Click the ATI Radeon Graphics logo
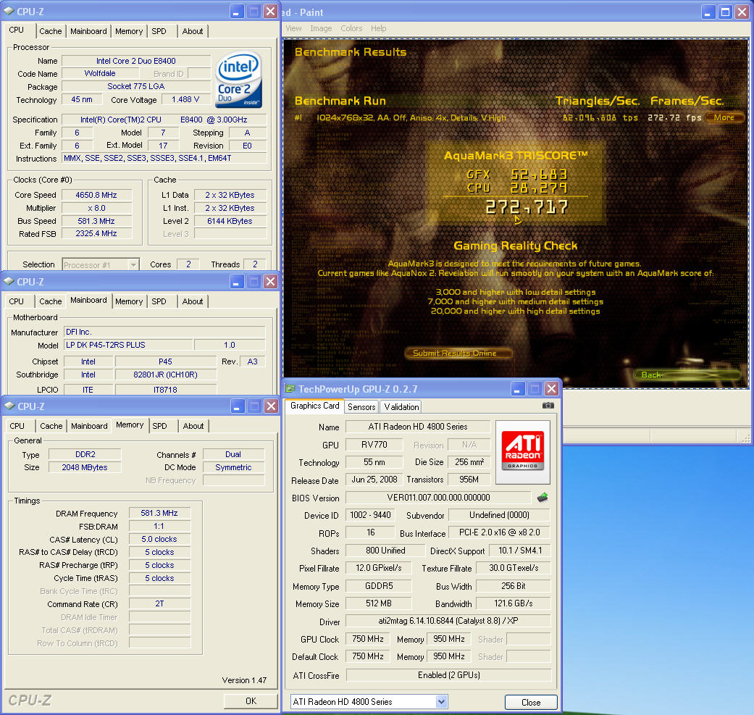This screenshot has width=754, height=715. (x=523, y=452)
